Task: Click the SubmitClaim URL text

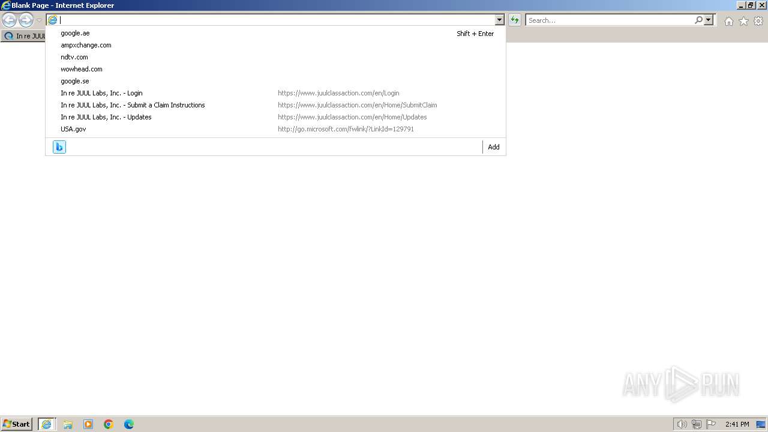Action: point(357,105)
